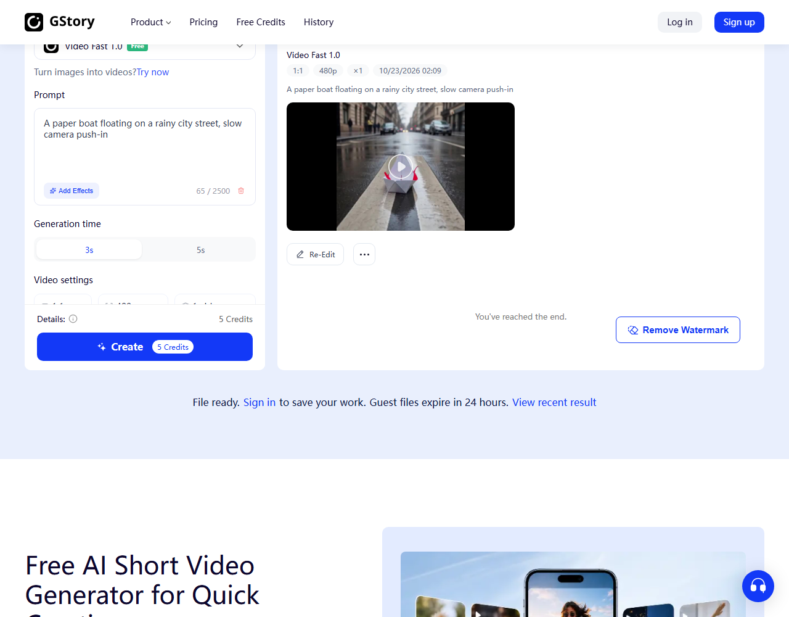Select 3s generation time
The height and width of the screenshot is (617, 789).
[89, 250]
